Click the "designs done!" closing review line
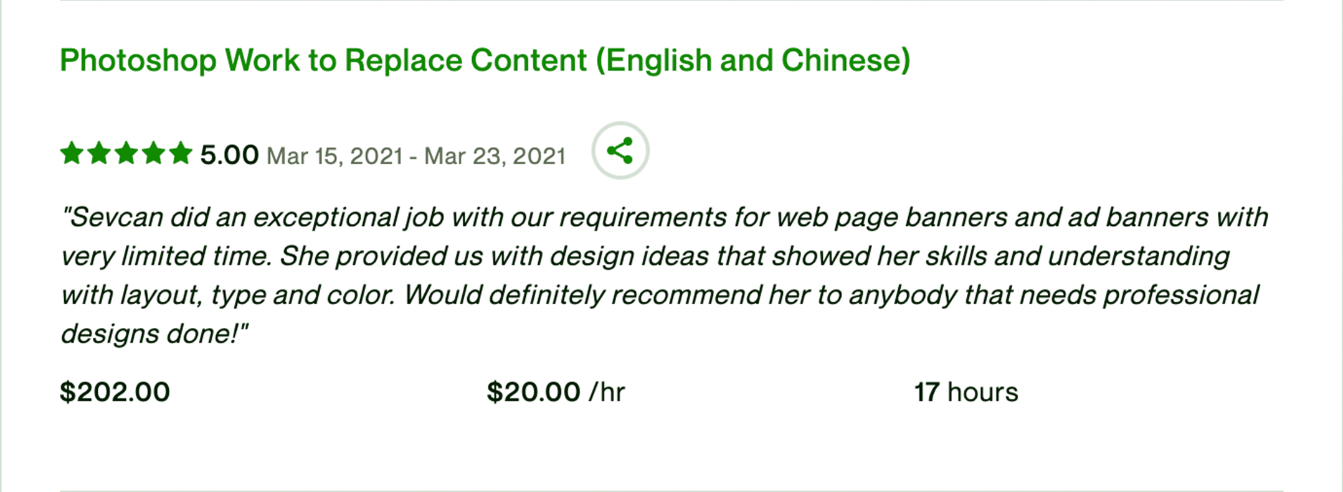 [154, 334]
